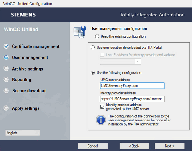192x151 pixels.
Task: Click the Cancel button
Action: (x=93, y=146)
